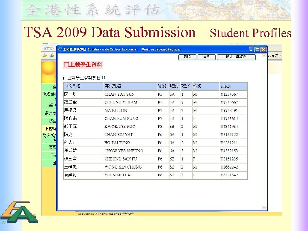Click STRN value Y8151235

click(229, 159)
